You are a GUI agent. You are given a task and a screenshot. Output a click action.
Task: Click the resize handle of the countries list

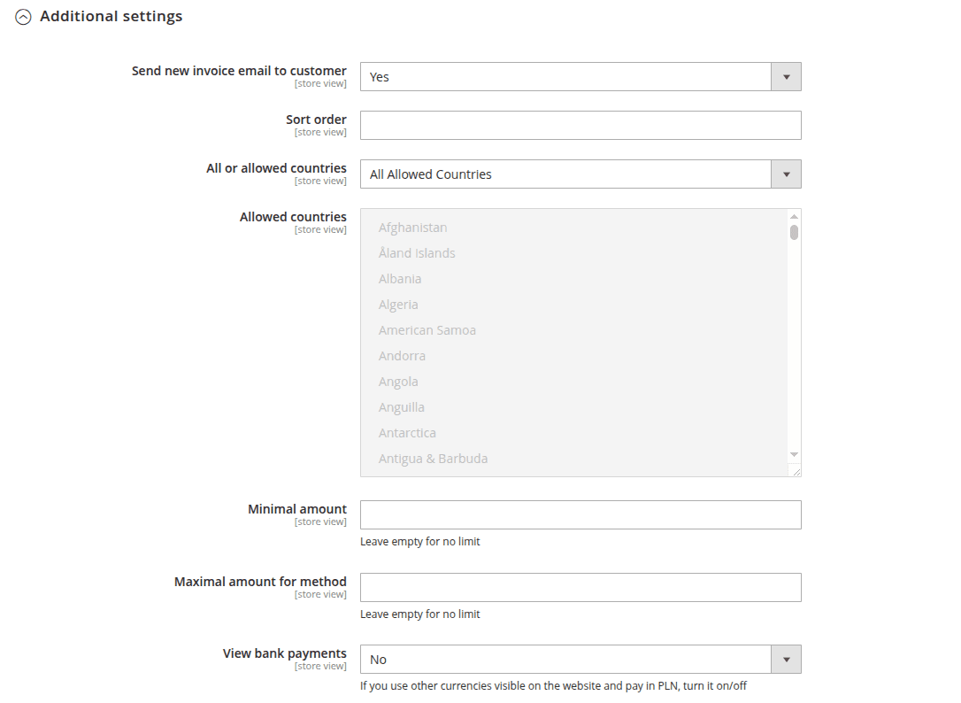click(x=796, y=470)
